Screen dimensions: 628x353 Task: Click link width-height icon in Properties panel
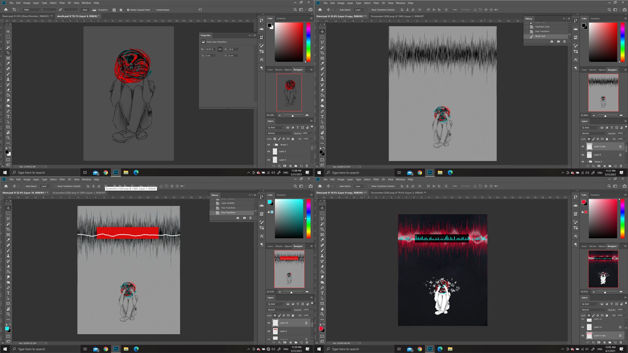point(220,49)
